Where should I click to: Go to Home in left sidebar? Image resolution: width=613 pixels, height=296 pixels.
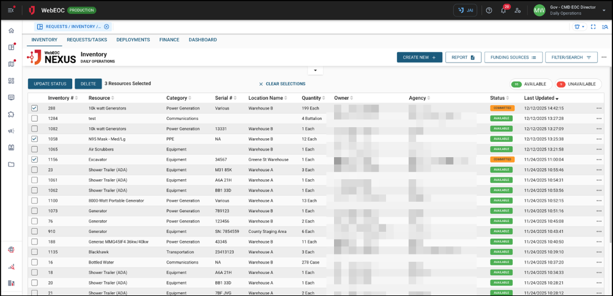(11, 31)
